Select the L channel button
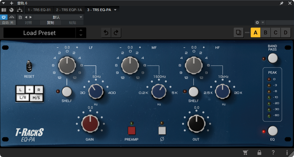The height and width of the screenshot is (157, 294). (20, 90)
